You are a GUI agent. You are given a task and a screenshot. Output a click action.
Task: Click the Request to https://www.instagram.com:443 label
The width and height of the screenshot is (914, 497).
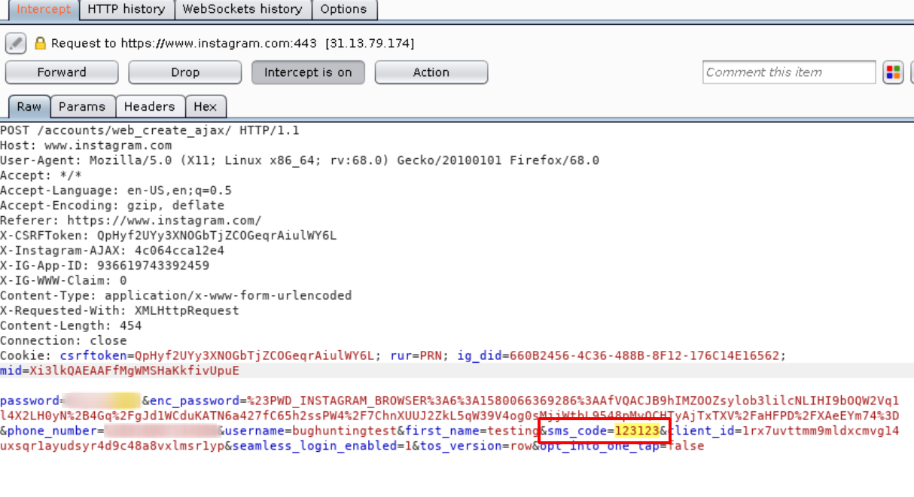(184, 44)
